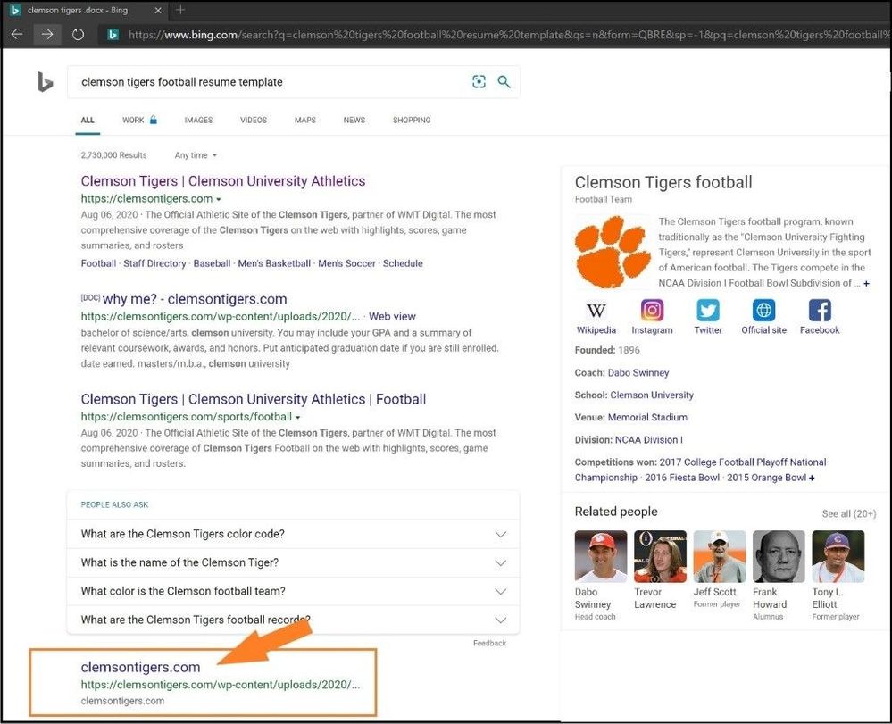Click the browser refresh icon
The image size is (892, 724).
(x=78, y=35)
